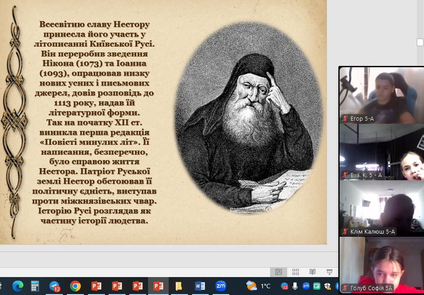The image size is (424, 295).
Task: Click the Zoom icon in system tray
Action: pos(306,286)
